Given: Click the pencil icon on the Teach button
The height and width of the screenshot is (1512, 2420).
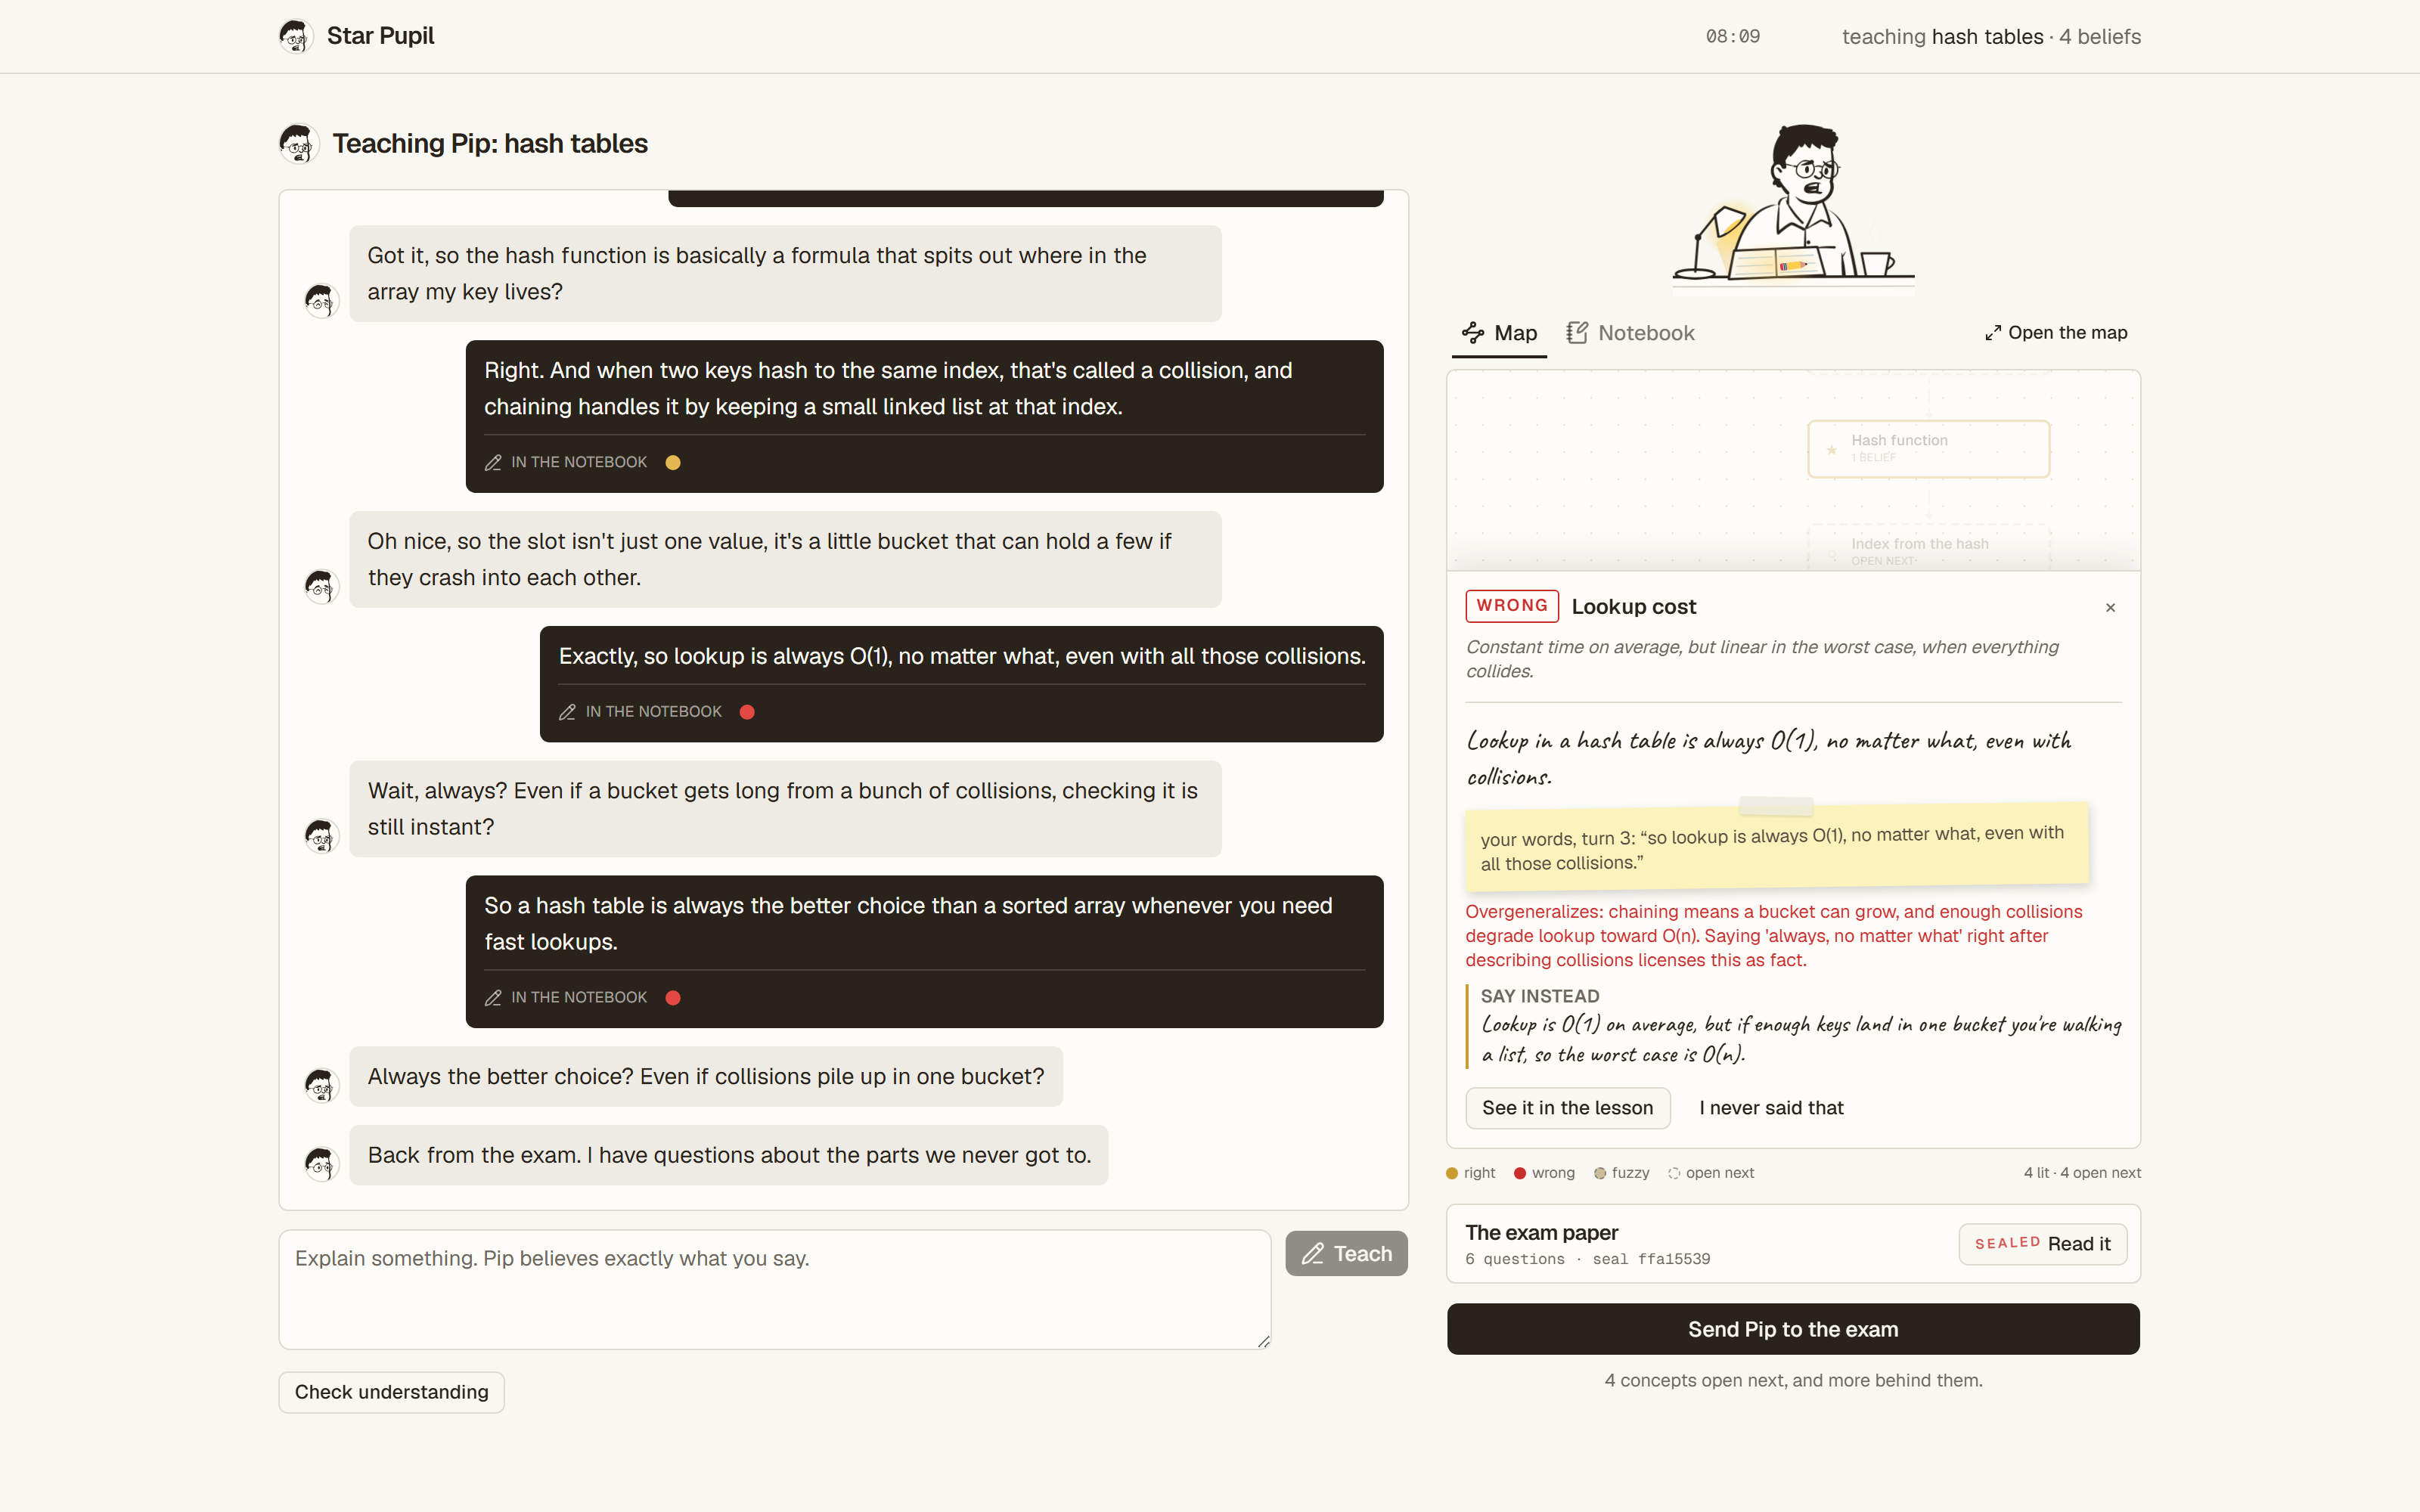Looking at the screenshot, I should pyautogui.click(x=1313, y=1254).
